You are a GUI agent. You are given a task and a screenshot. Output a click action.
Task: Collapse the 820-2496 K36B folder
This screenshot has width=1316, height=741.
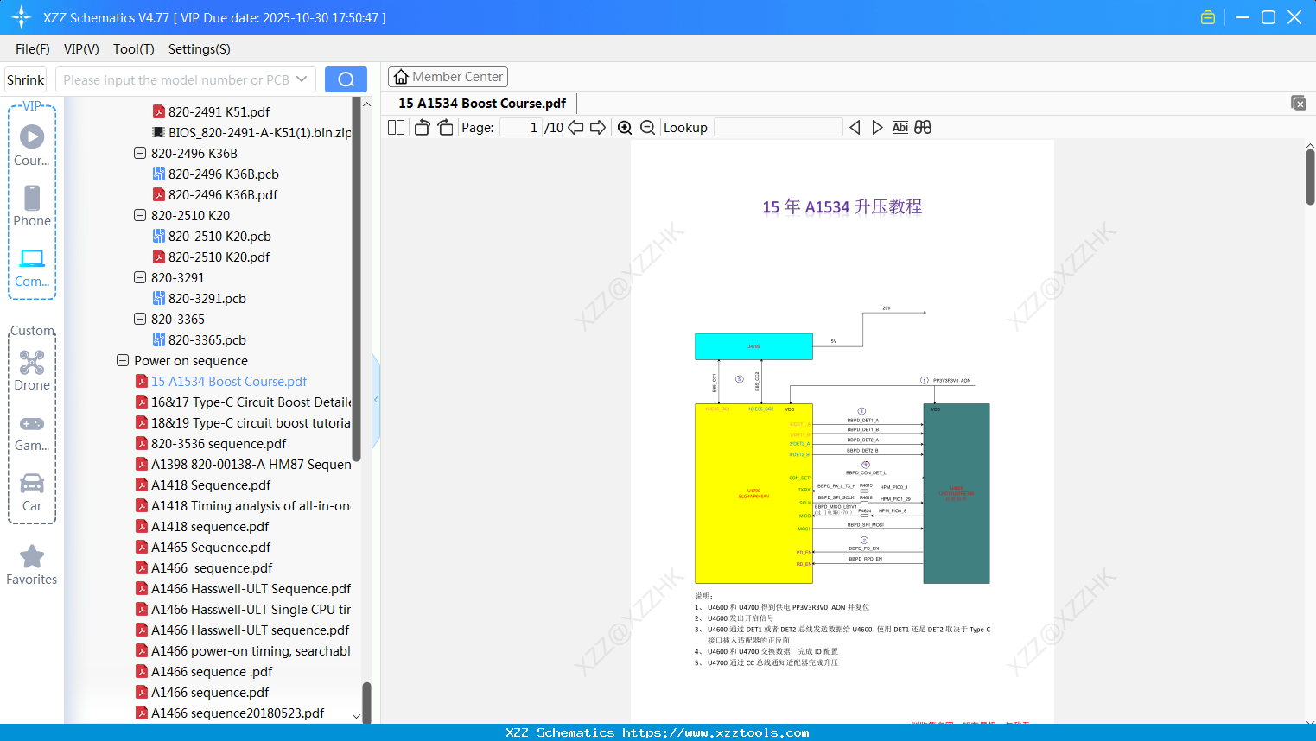[140, 153]
